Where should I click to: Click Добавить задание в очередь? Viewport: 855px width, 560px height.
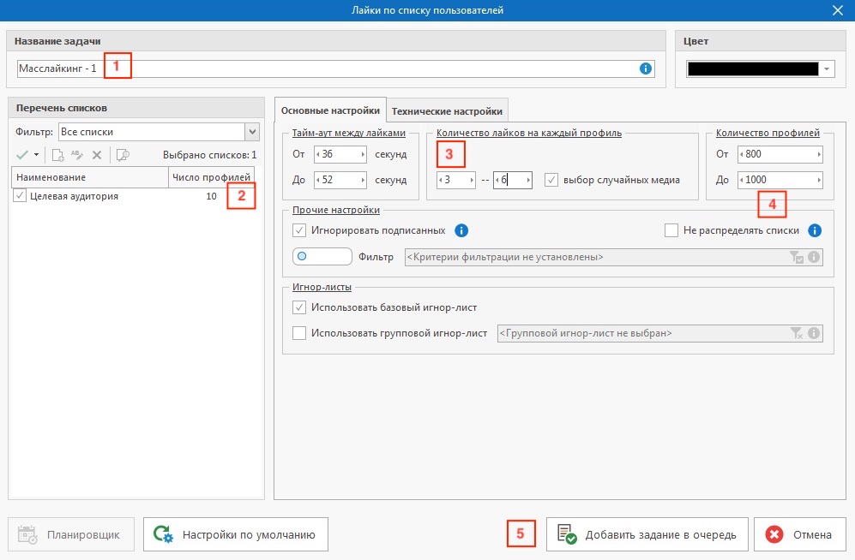(x=647, y=534)
